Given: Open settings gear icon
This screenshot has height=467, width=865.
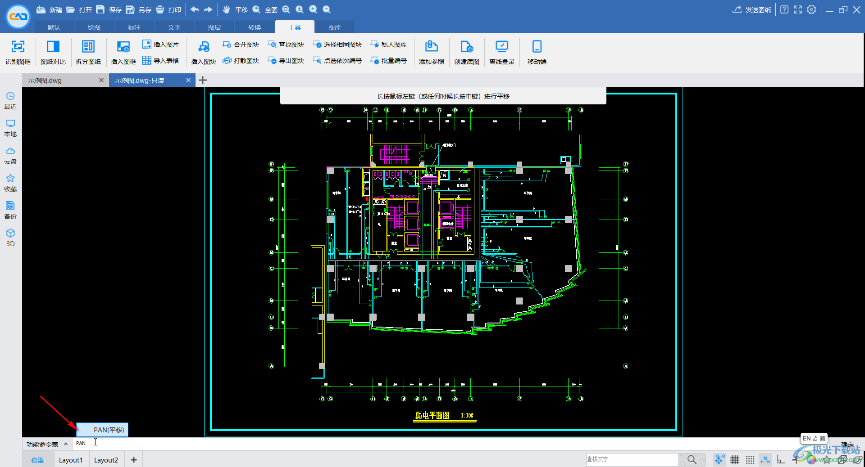Looking at the screenshot, I should [x=811, y=9].
